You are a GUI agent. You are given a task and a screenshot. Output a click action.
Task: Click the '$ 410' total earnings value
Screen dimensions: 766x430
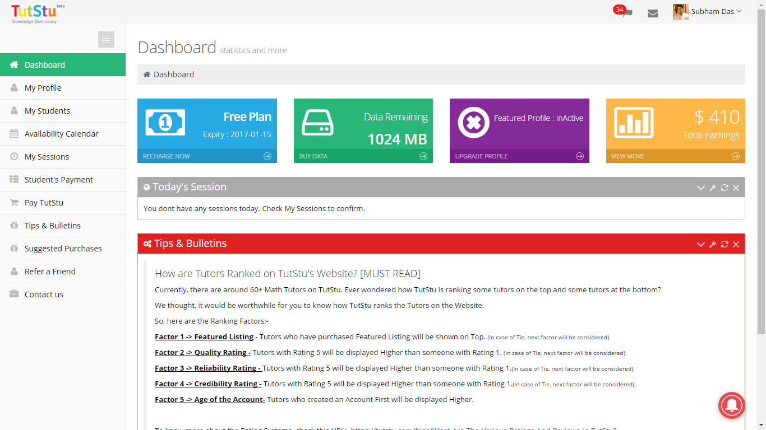(x=717, y=117)
